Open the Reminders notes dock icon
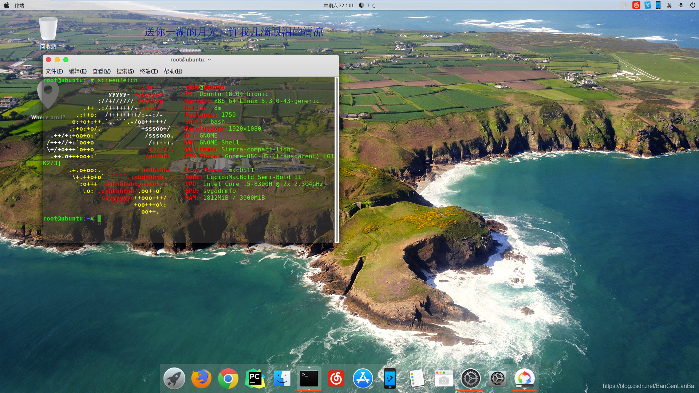 [x=417, y=379]
